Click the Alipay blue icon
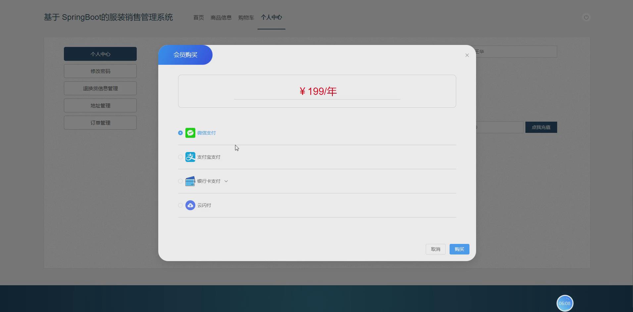Viewport: 633px width, 312px height. coord(190,157)
